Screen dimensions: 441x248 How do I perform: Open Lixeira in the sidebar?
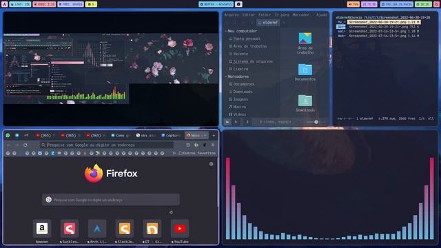238,69
